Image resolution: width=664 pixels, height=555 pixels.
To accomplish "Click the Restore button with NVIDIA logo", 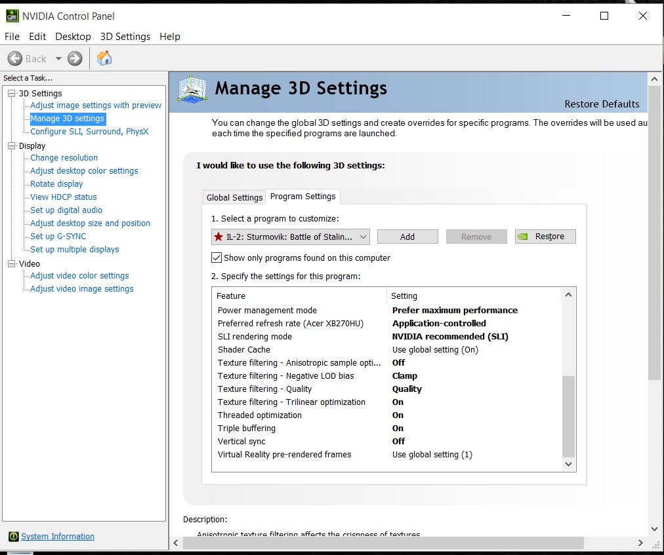I will point(545,237).
